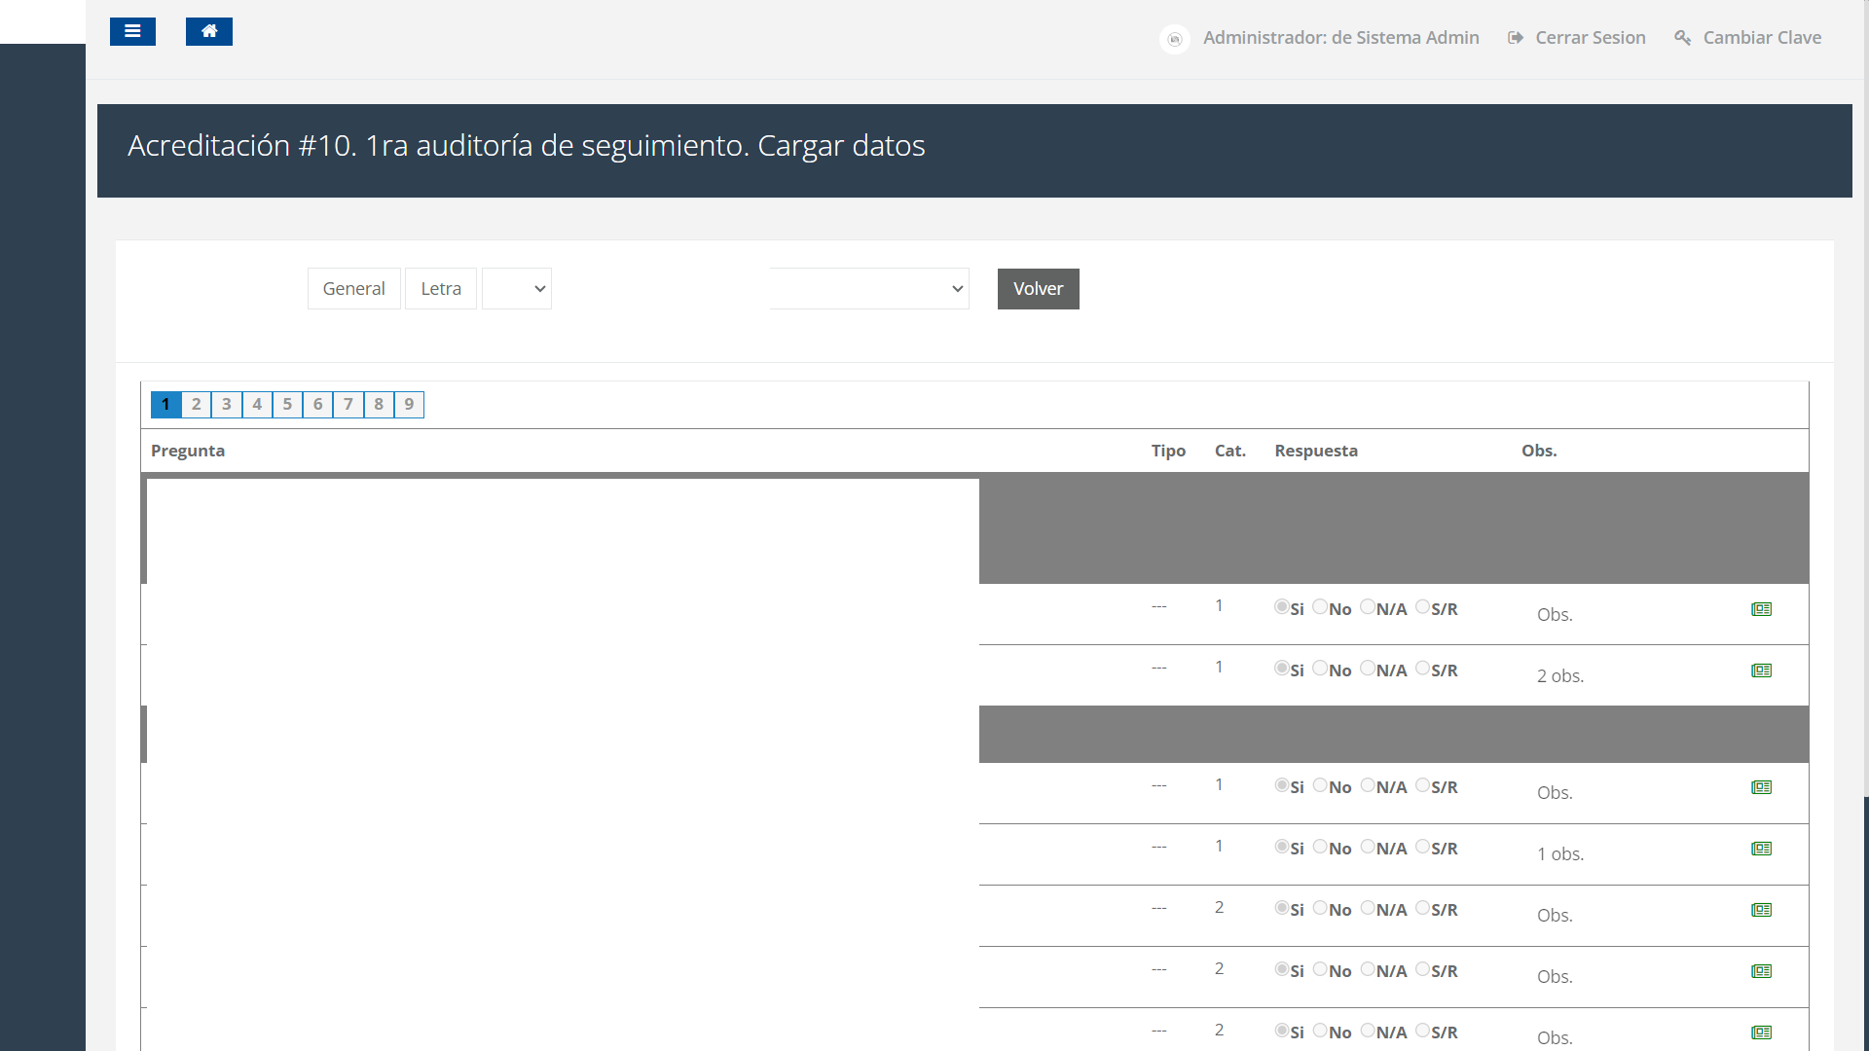The height and width of the screenshot is (1051, 1869).
Task: Switch to page 7 tab
Action: point(348,405)
